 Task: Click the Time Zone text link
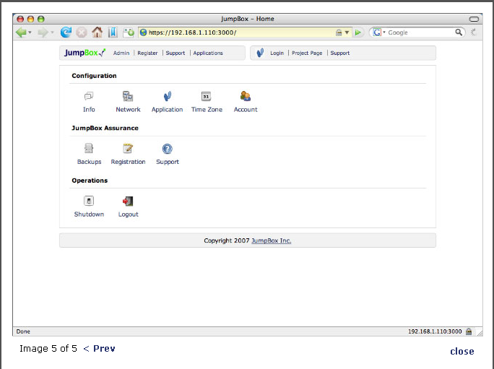click(207, 109)
